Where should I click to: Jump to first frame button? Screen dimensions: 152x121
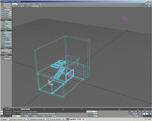(129, 111)
